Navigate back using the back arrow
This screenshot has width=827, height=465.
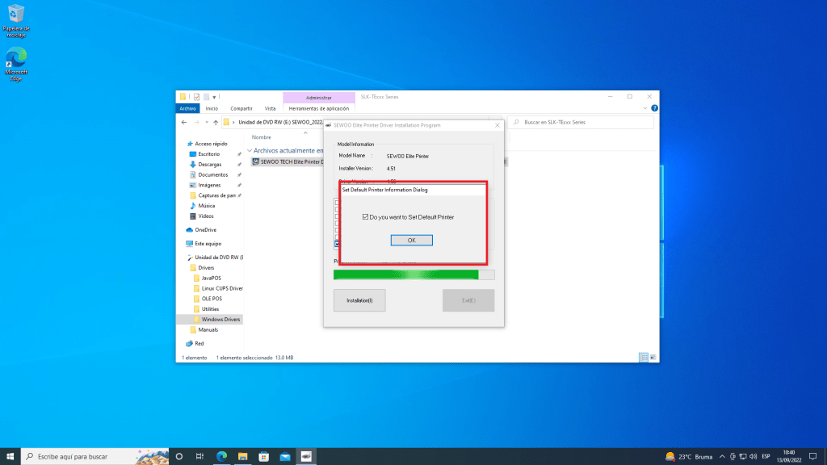[185, 122]
